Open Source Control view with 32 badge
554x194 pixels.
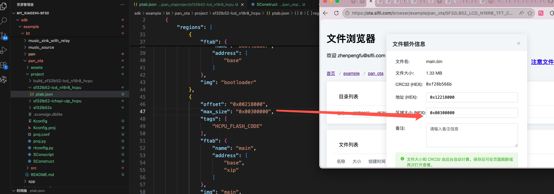tap(4, 36)
